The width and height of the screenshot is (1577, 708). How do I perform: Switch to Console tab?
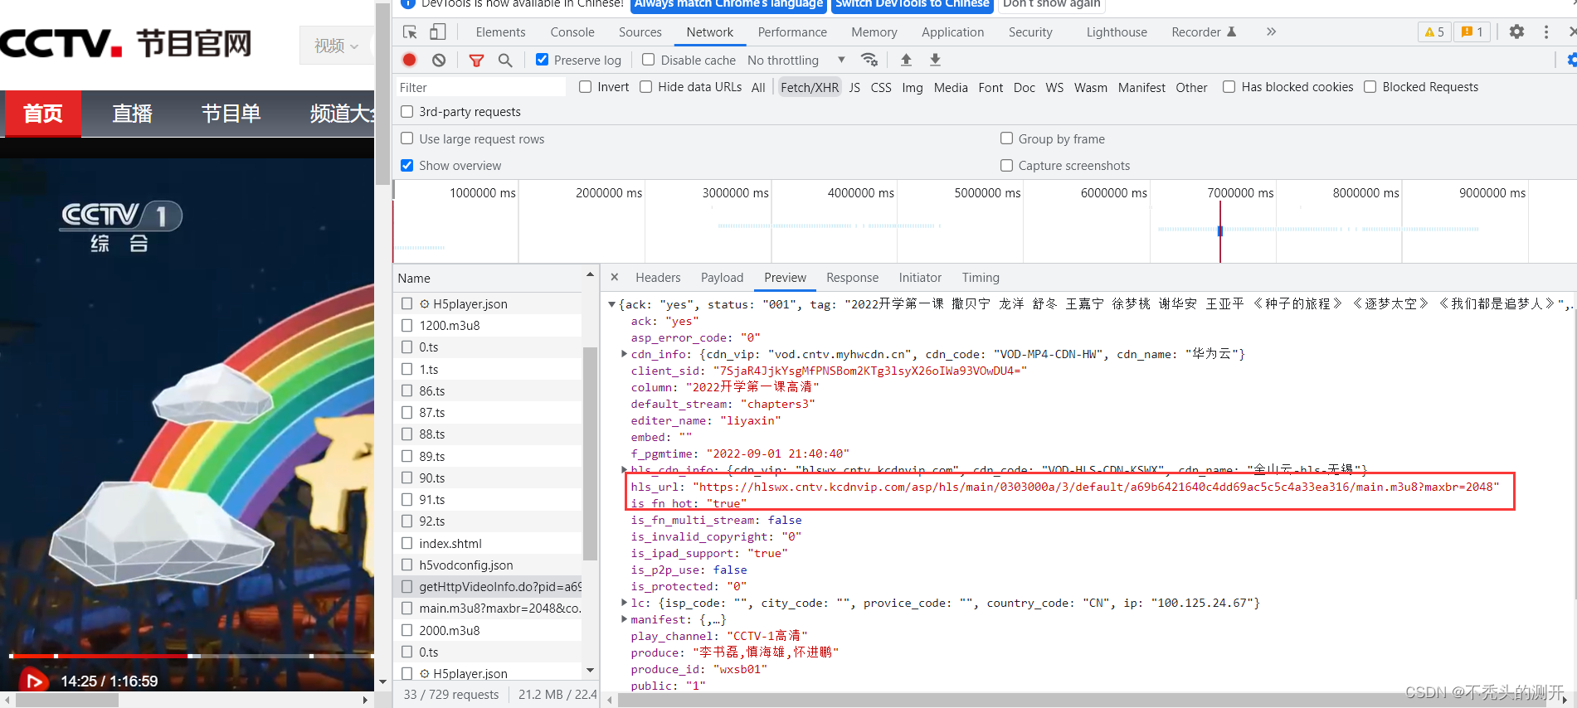click(572, 32)
